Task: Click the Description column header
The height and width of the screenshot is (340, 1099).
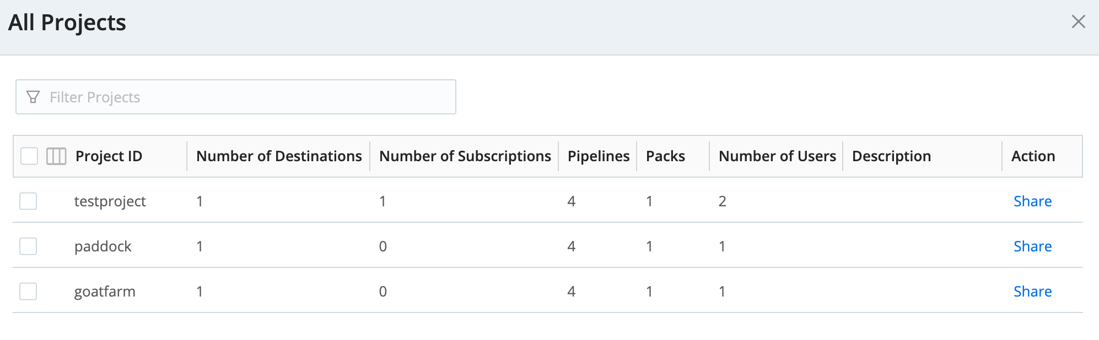Action: click(891, 156)
